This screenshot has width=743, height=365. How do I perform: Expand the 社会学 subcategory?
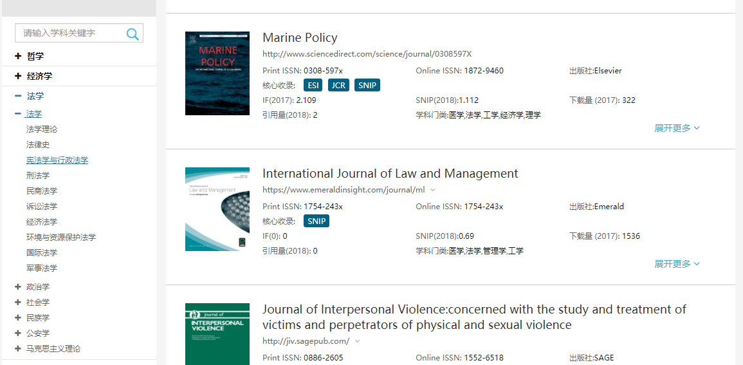coord(19,302)
